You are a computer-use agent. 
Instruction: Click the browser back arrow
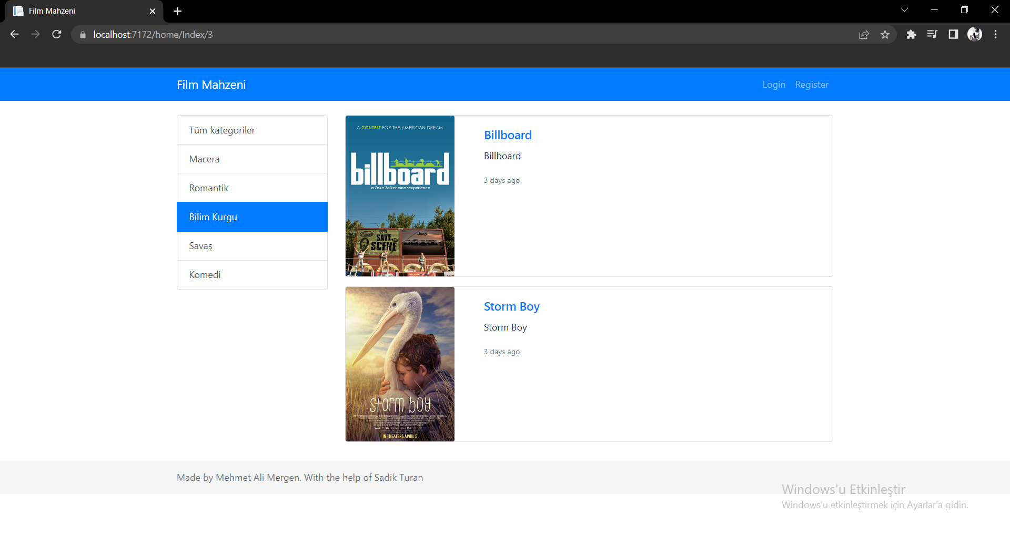[14, 34]
